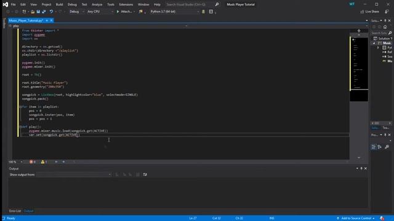Click the Solution Explorer home icon
Viewport: 394px width, 221px height.
pyautogui.click(x=385, y=27)
